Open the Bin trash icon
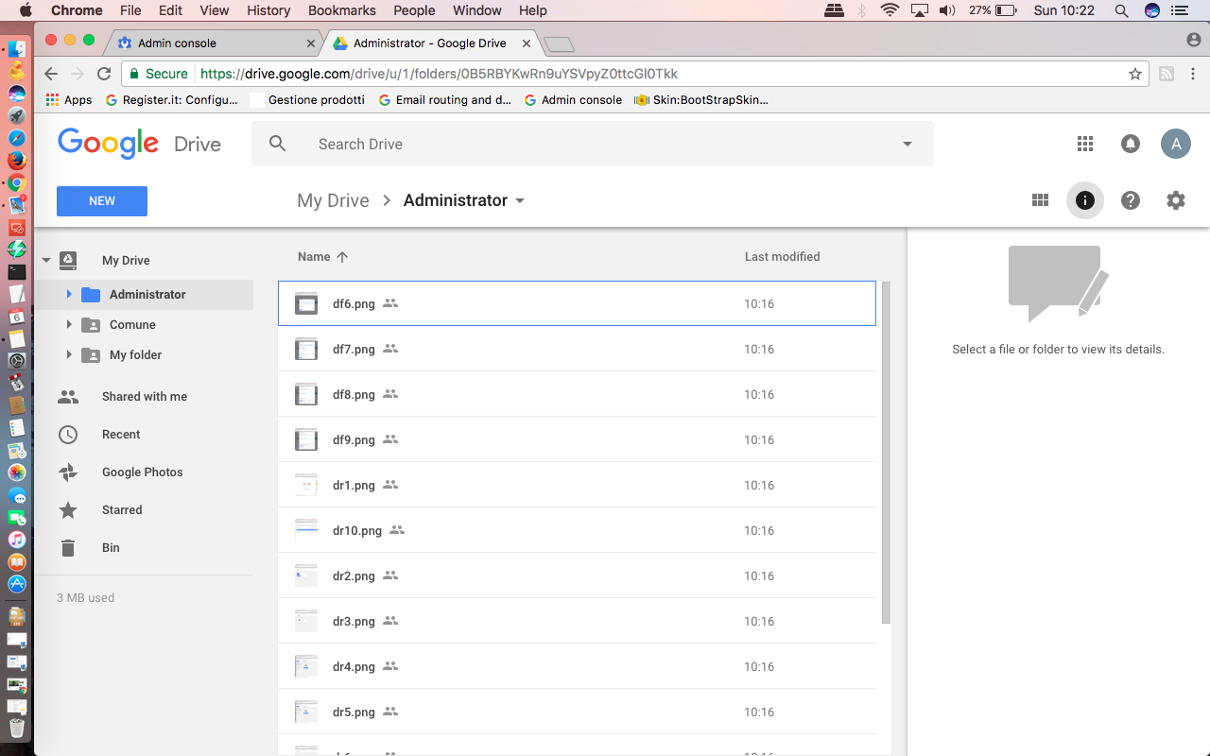This screenshot has height=756, width=1210. tap(68, 548)
